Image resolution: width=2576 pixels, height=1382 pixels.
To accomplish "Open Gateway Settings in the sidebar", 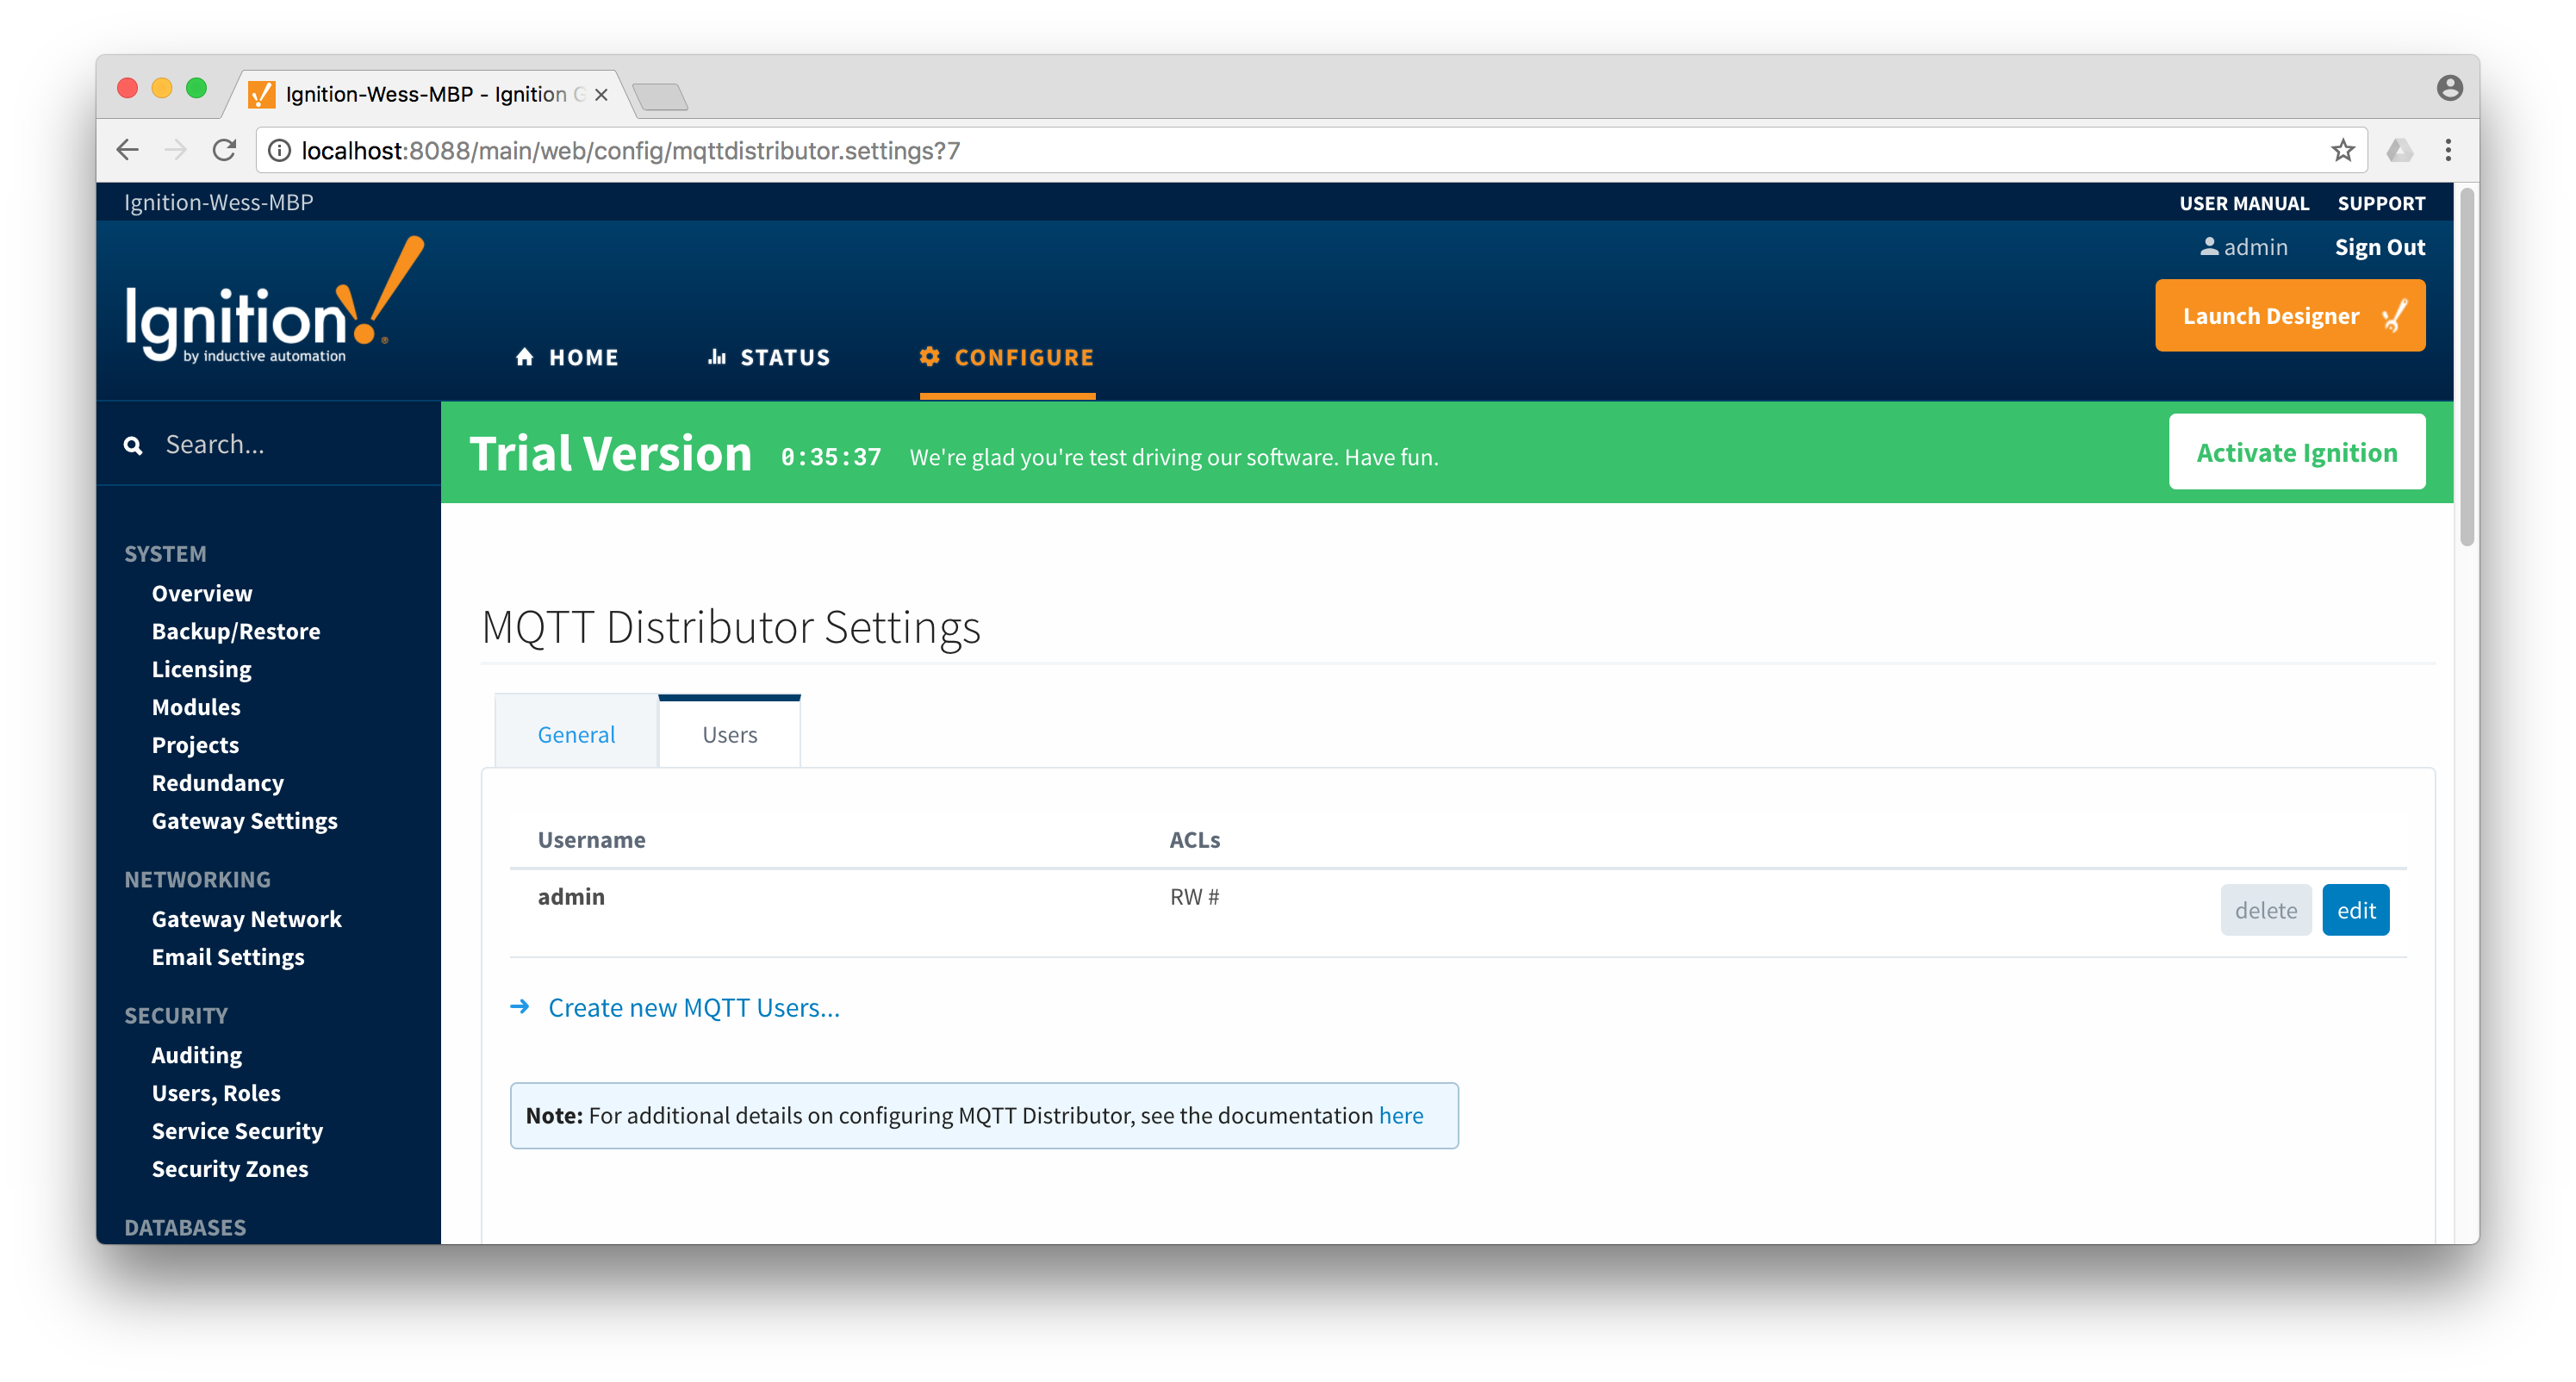I will click(245, 821).
